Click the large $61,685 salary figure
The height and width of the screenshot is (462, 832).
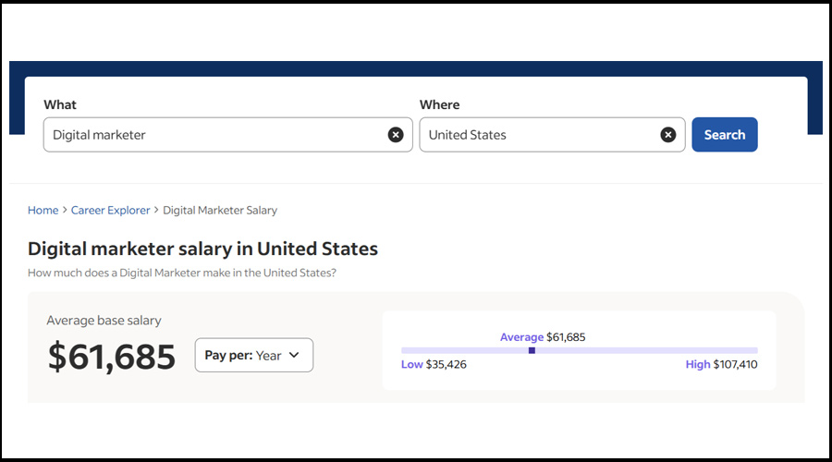pos(111,357)
